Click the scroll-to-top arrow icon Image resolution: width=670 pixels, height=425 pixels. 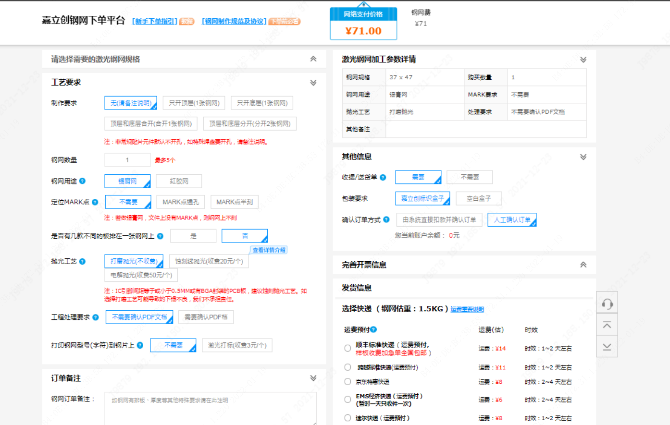click(x=607, y=325)
